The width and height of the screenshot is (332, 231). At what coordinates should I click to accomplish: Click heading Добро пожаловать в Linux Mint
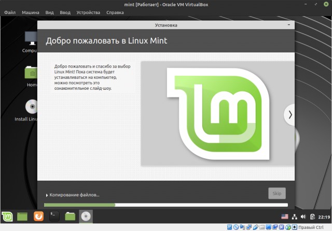[106, 40]
